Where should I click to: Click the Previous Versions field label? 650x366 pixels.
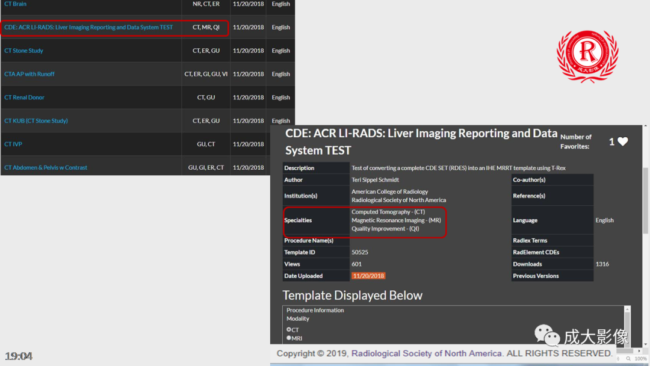(536, 276)
